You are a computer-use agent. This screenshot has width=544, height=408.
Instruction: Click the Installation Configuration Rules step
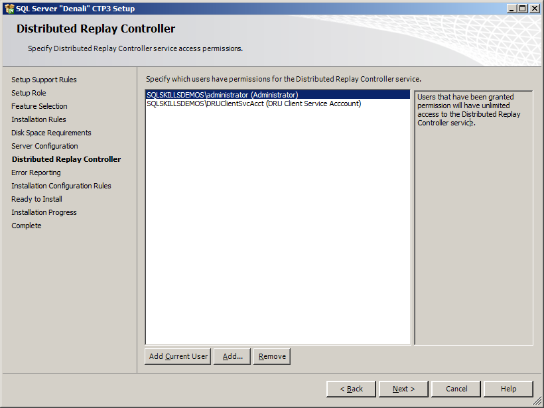pos(61,186)
